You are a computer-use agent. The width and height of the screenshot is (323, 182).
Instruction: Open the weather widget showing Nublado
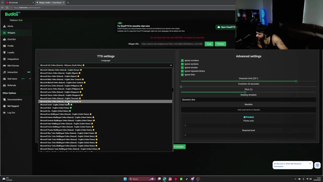click(7, 179)
